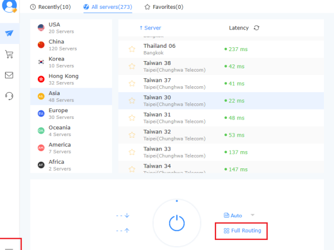Viewport: 334px width, 250px height.
Task: Select America 7 Servers group
Action: click(x=71, y=148)
